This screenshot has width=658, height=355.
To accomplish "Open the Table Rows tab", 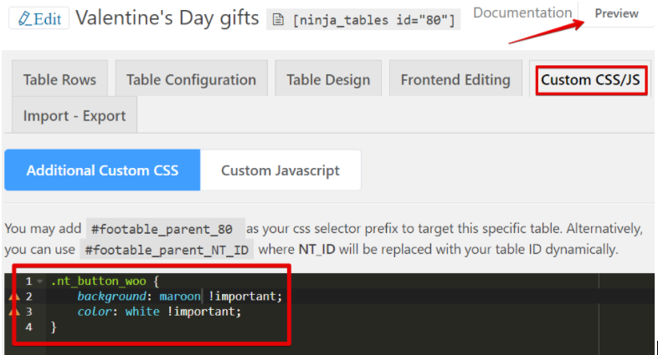I will point(59,80).
